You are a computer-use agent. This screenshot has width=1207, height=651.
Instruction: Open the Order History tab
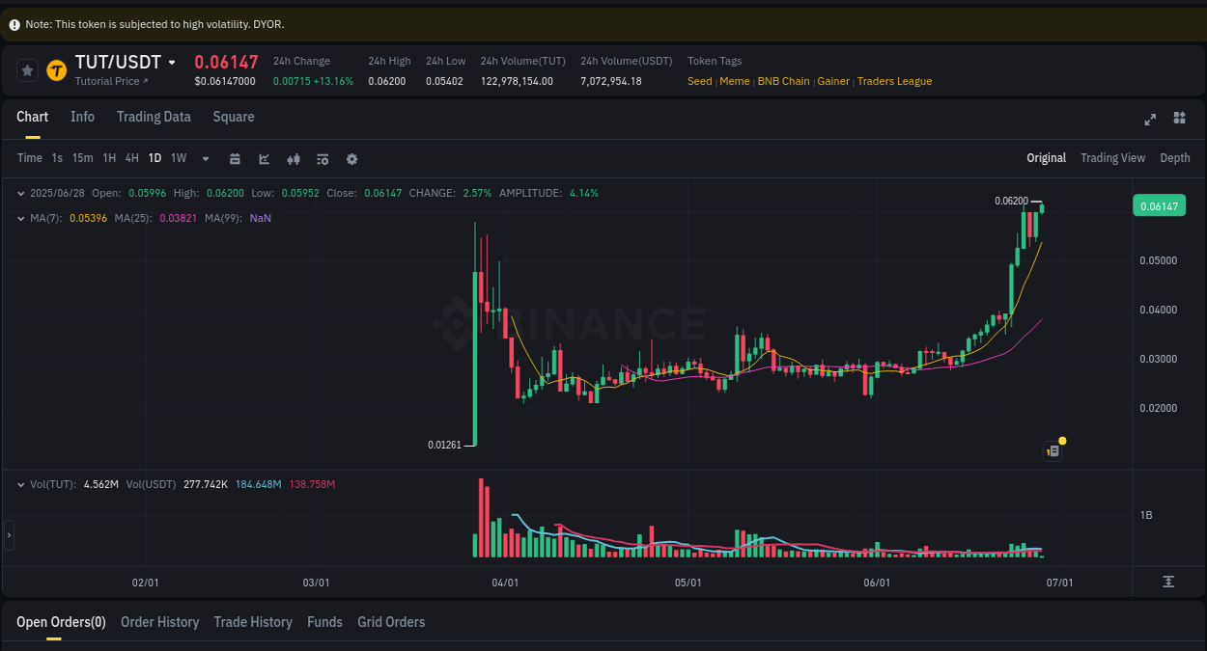click(x=159, y=622)
